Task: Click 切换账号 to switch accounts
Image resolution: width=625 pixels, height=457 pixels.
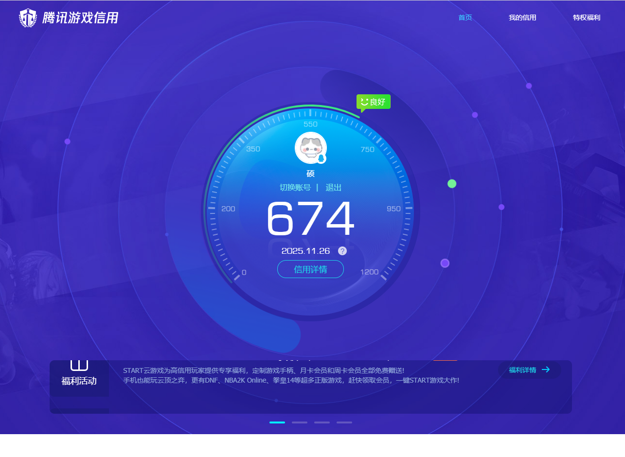Action: (x=295, y=188)
